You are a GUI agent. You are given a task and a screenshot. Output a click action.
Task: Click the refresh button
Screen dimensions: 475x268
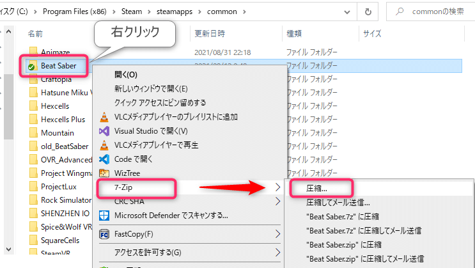click(368, 12)
